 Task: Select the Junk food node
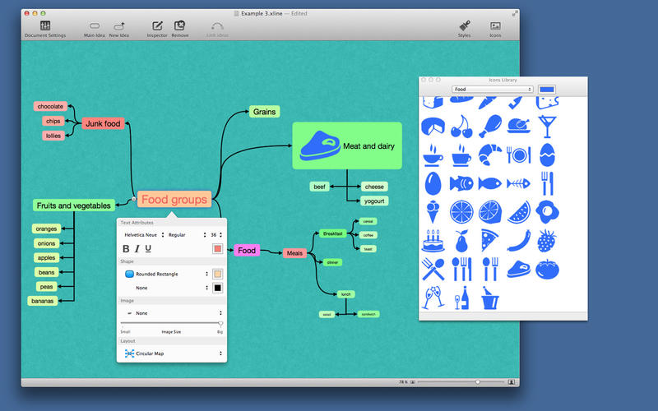pos(102,124)
